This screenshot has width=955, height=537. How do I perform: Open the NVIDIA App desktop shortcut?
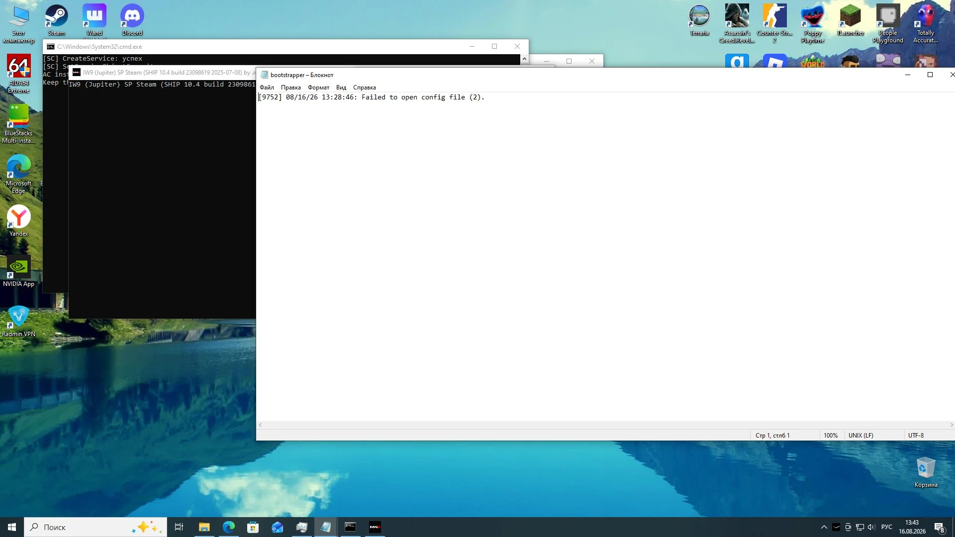(x=18, y=271)
